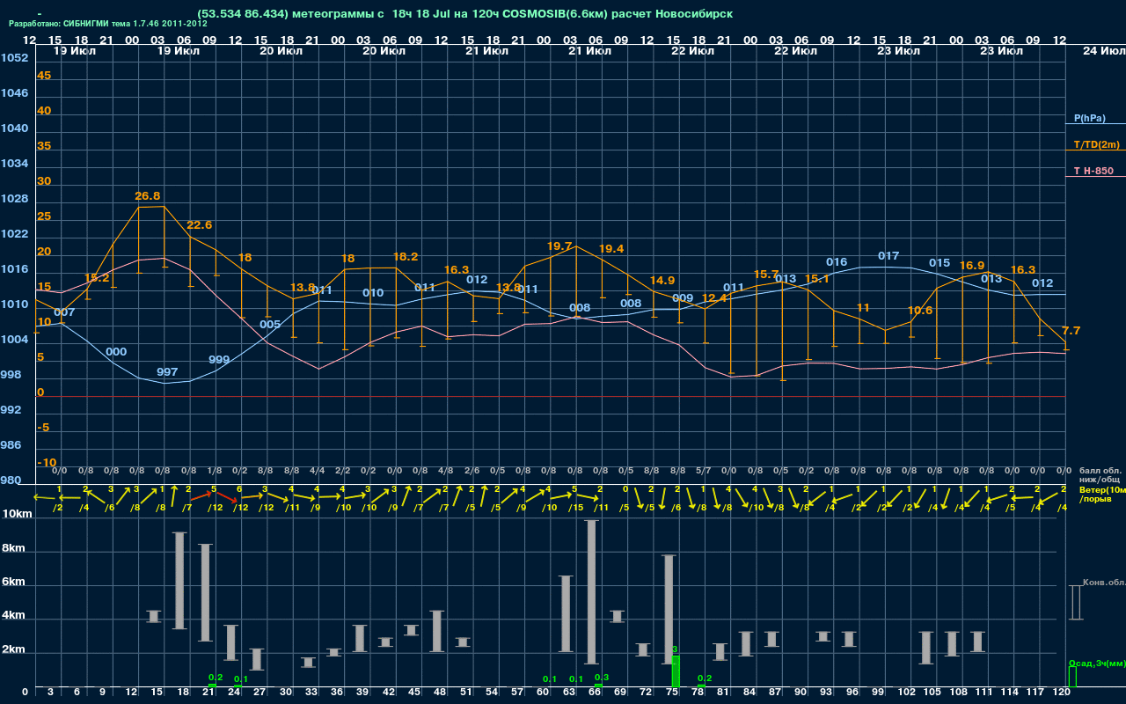The width and height of the screenshot is (1126, 704).
Task: Click the 997 pressure minimum label
Action: (167, 372)
